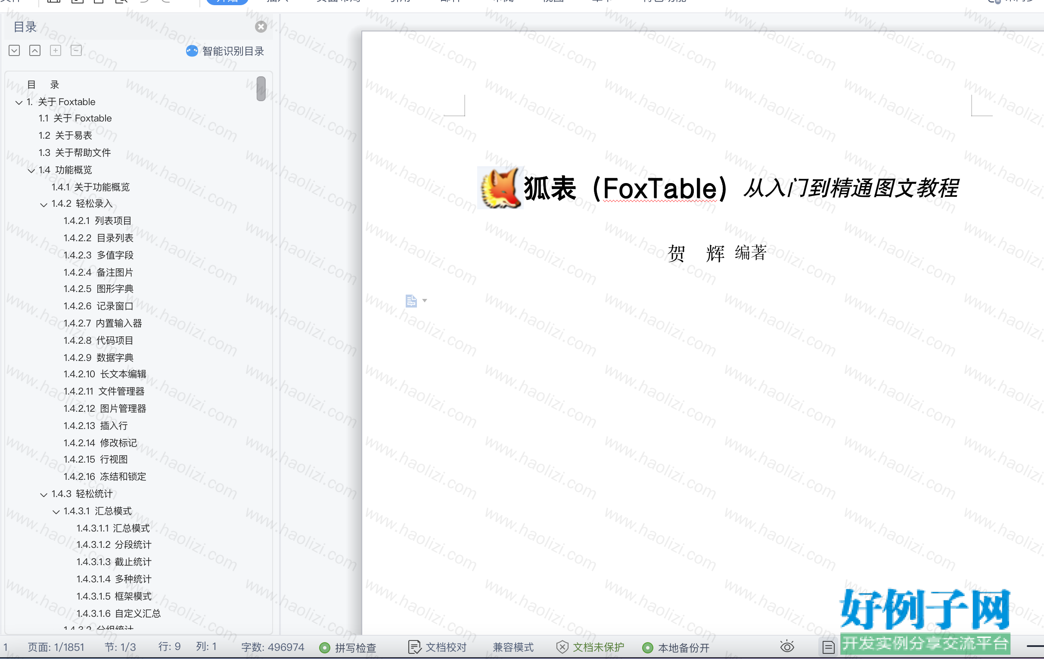The width and height of the screenshot is (1044, 659).
Task: Toggle eye protection mode in status bar
Action: click(x=787, y=647)
